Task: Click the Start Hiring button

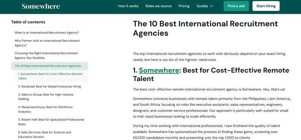Action: point(266,6)
